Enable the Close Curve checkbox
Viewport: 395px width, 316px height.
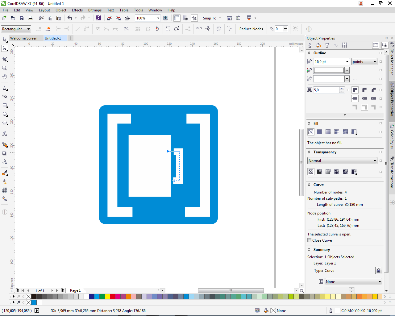(310, 240)
